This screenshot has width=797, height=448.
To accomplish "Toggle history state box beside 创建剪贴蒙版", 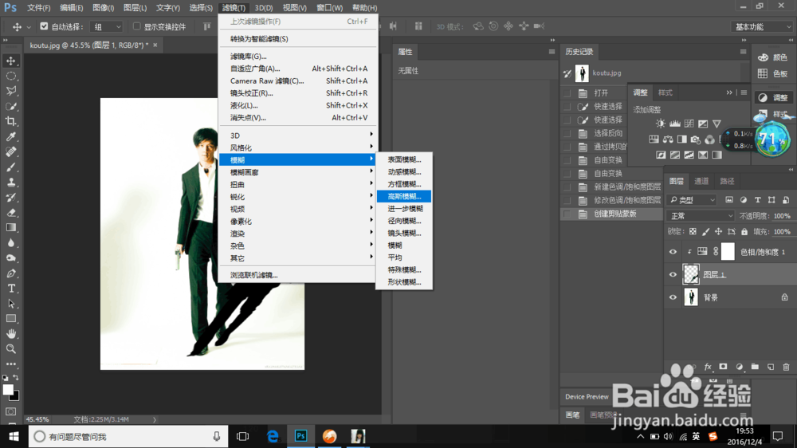I will 567,214.
